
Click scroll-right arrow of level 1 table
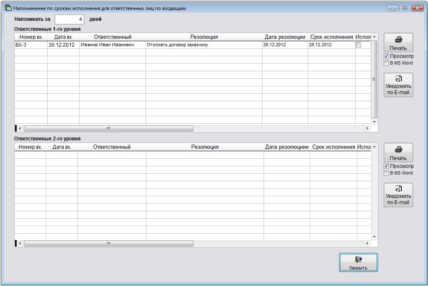pyautogui.click(x=368, y=128)
